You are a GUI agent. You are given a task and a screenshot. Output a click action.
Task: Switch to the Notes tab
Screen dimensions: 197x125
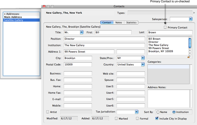tap(119, 22)
